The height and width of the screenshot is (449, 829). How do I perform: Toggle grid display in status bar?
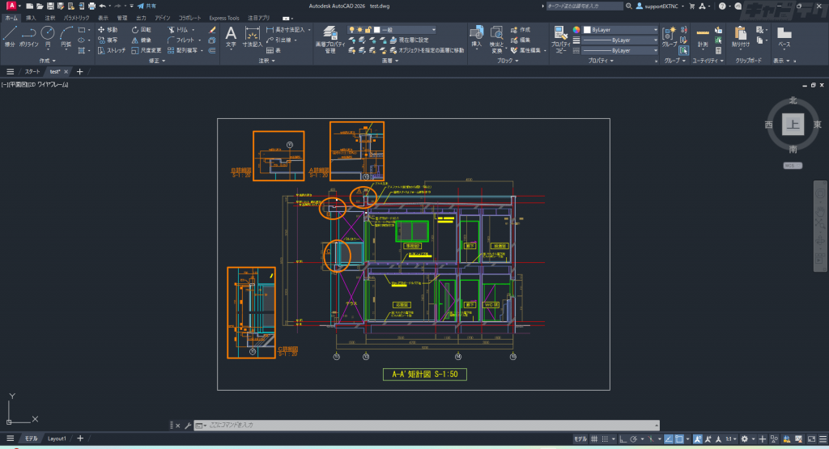595,438
